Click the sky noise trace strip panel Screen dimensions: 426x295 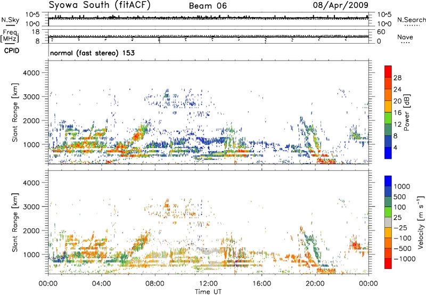click(x=208, y=19)
